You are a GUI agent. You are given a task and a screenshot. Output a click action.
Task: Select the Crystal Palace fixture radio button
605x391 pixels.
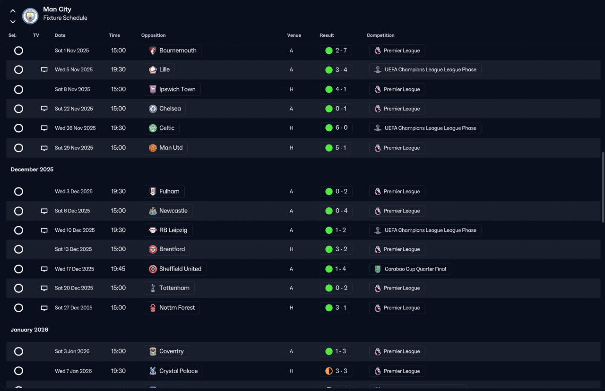tap(18, 371)
